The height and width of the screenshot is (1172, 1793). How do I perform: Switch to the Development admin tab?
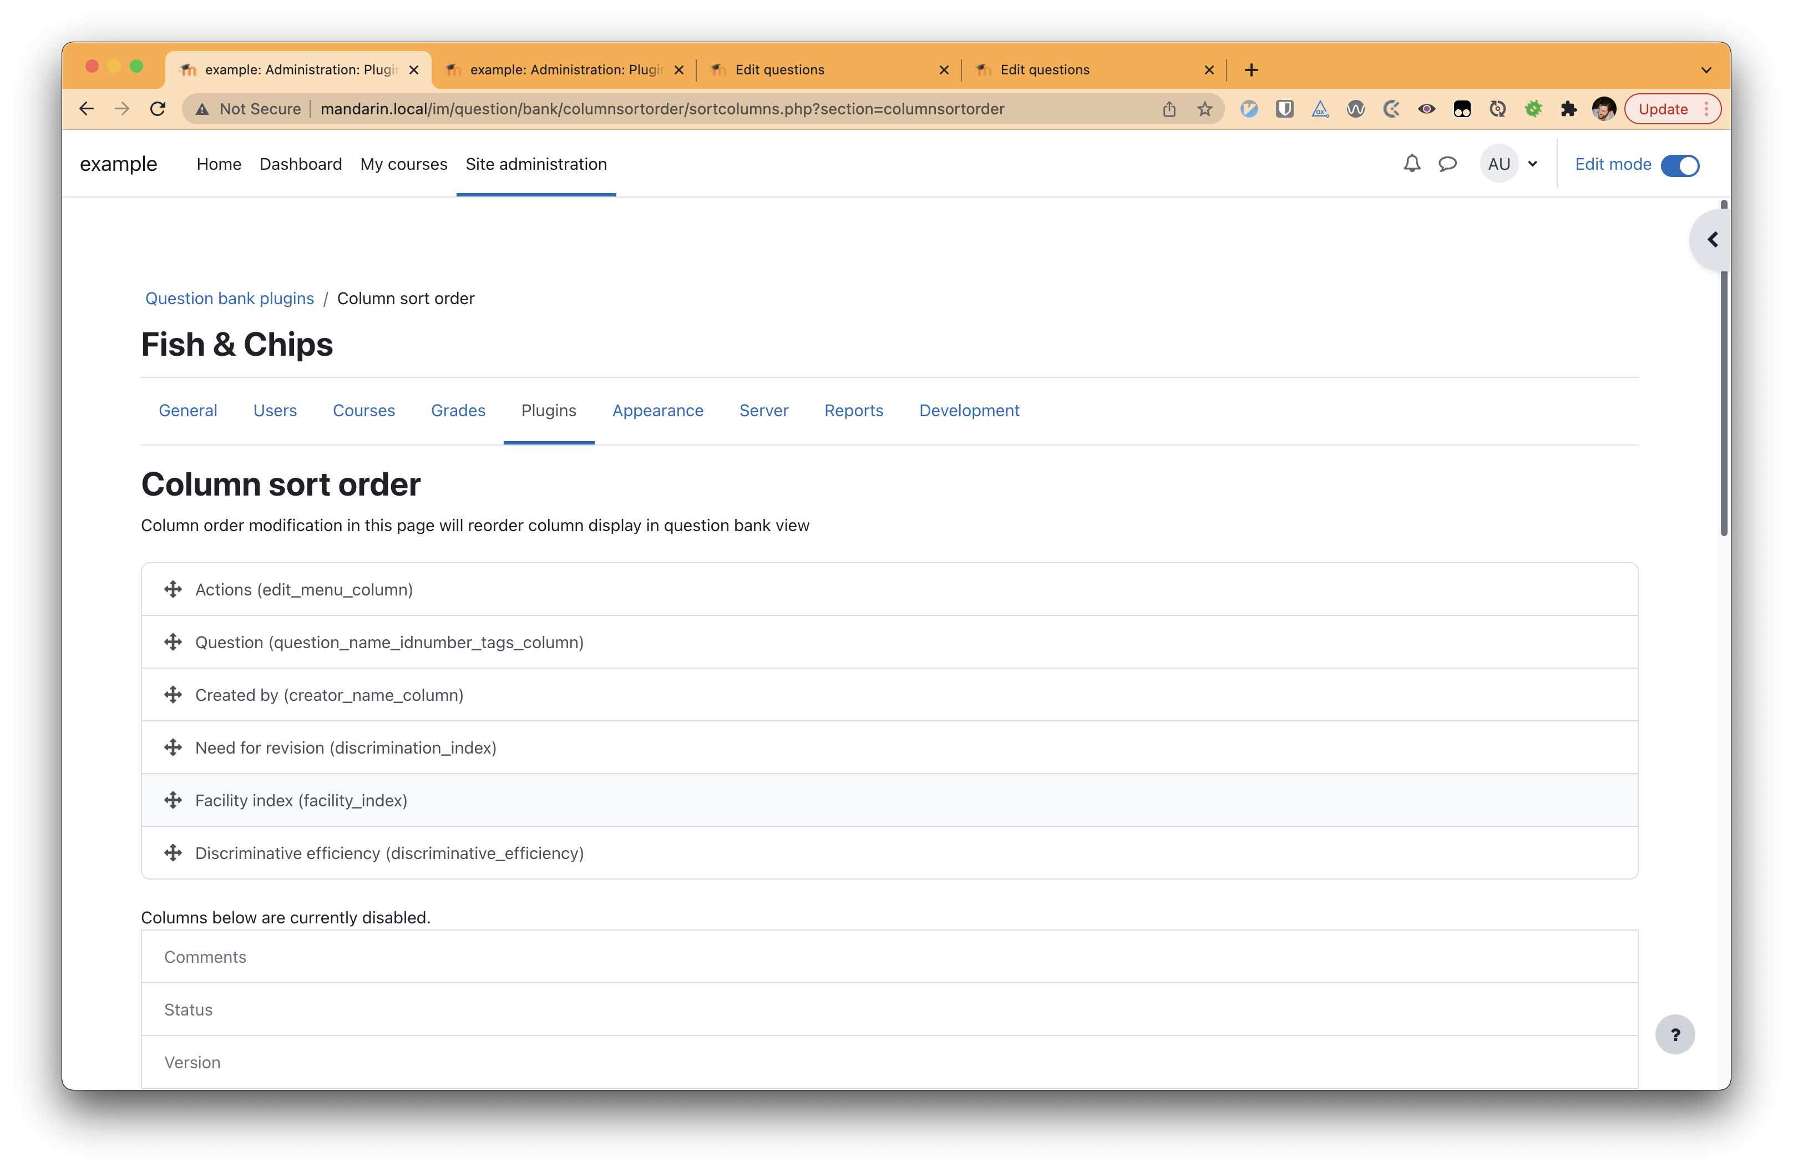click(x=969, y=410)
